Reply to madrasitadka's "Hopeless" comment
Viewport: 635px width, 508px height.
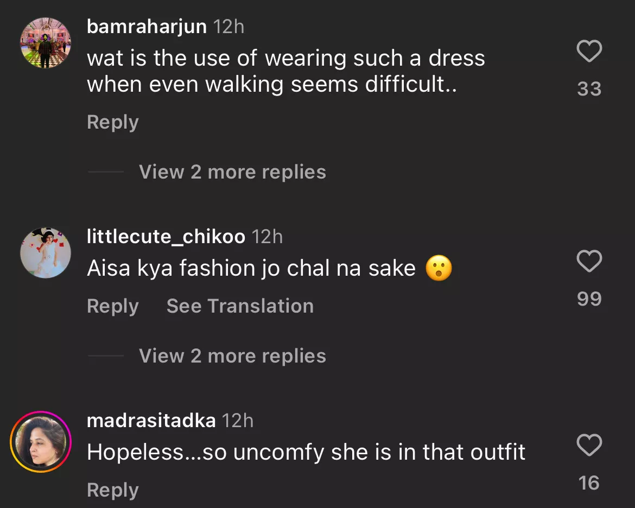tap(112, 490)
